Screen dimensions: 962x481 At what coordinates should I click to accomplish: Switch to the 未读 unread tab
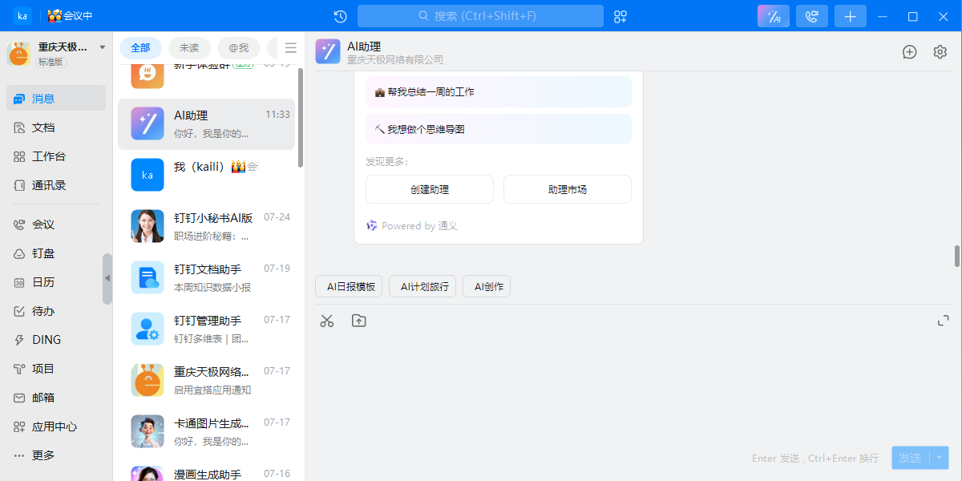click(189, 47)
